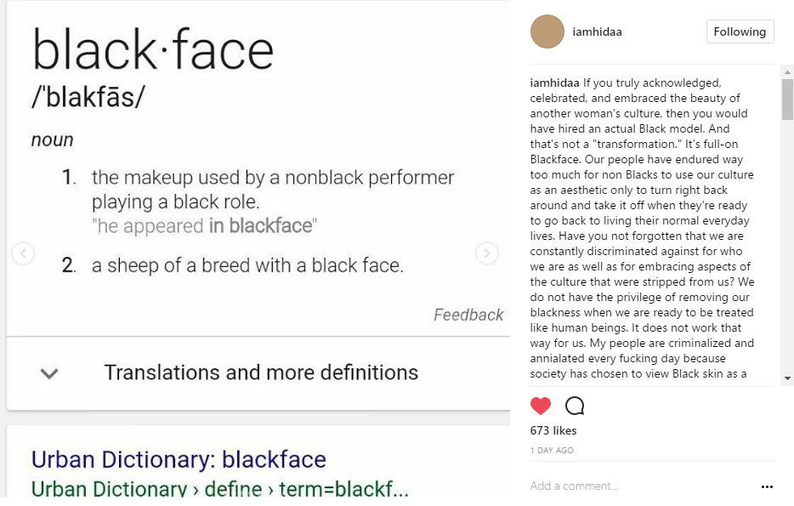
Task: Go to previous image with left arrow
Action: click(x=23, y=253)
